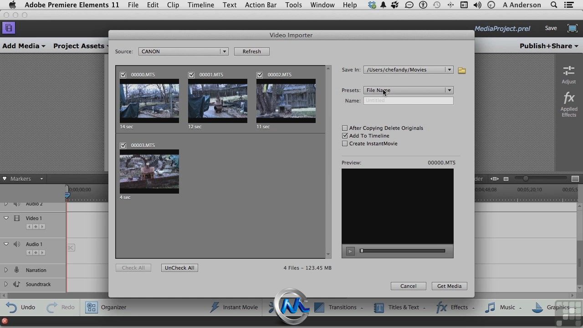Click the fit-to-timeline icon beside zoom slider
This screenshot has width=583, height=328.
(495, 179)
